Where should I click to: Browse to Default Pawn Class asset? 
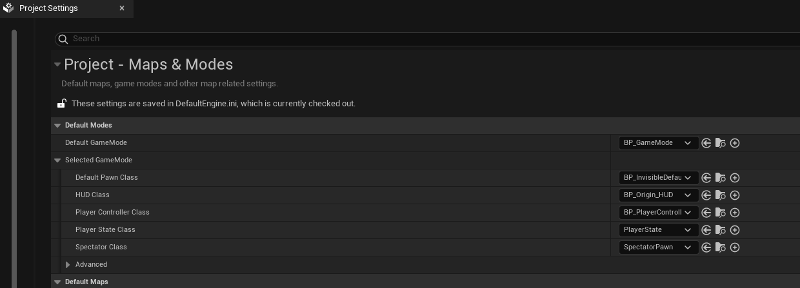[x=721, y=178]
